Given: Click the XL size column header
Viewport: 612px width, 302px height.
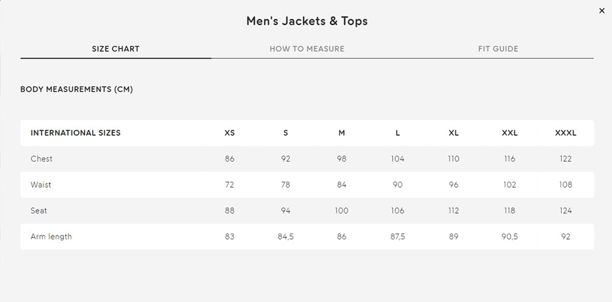Looking at the screenshot, I should pyautogui.click(x=454, y=133).
